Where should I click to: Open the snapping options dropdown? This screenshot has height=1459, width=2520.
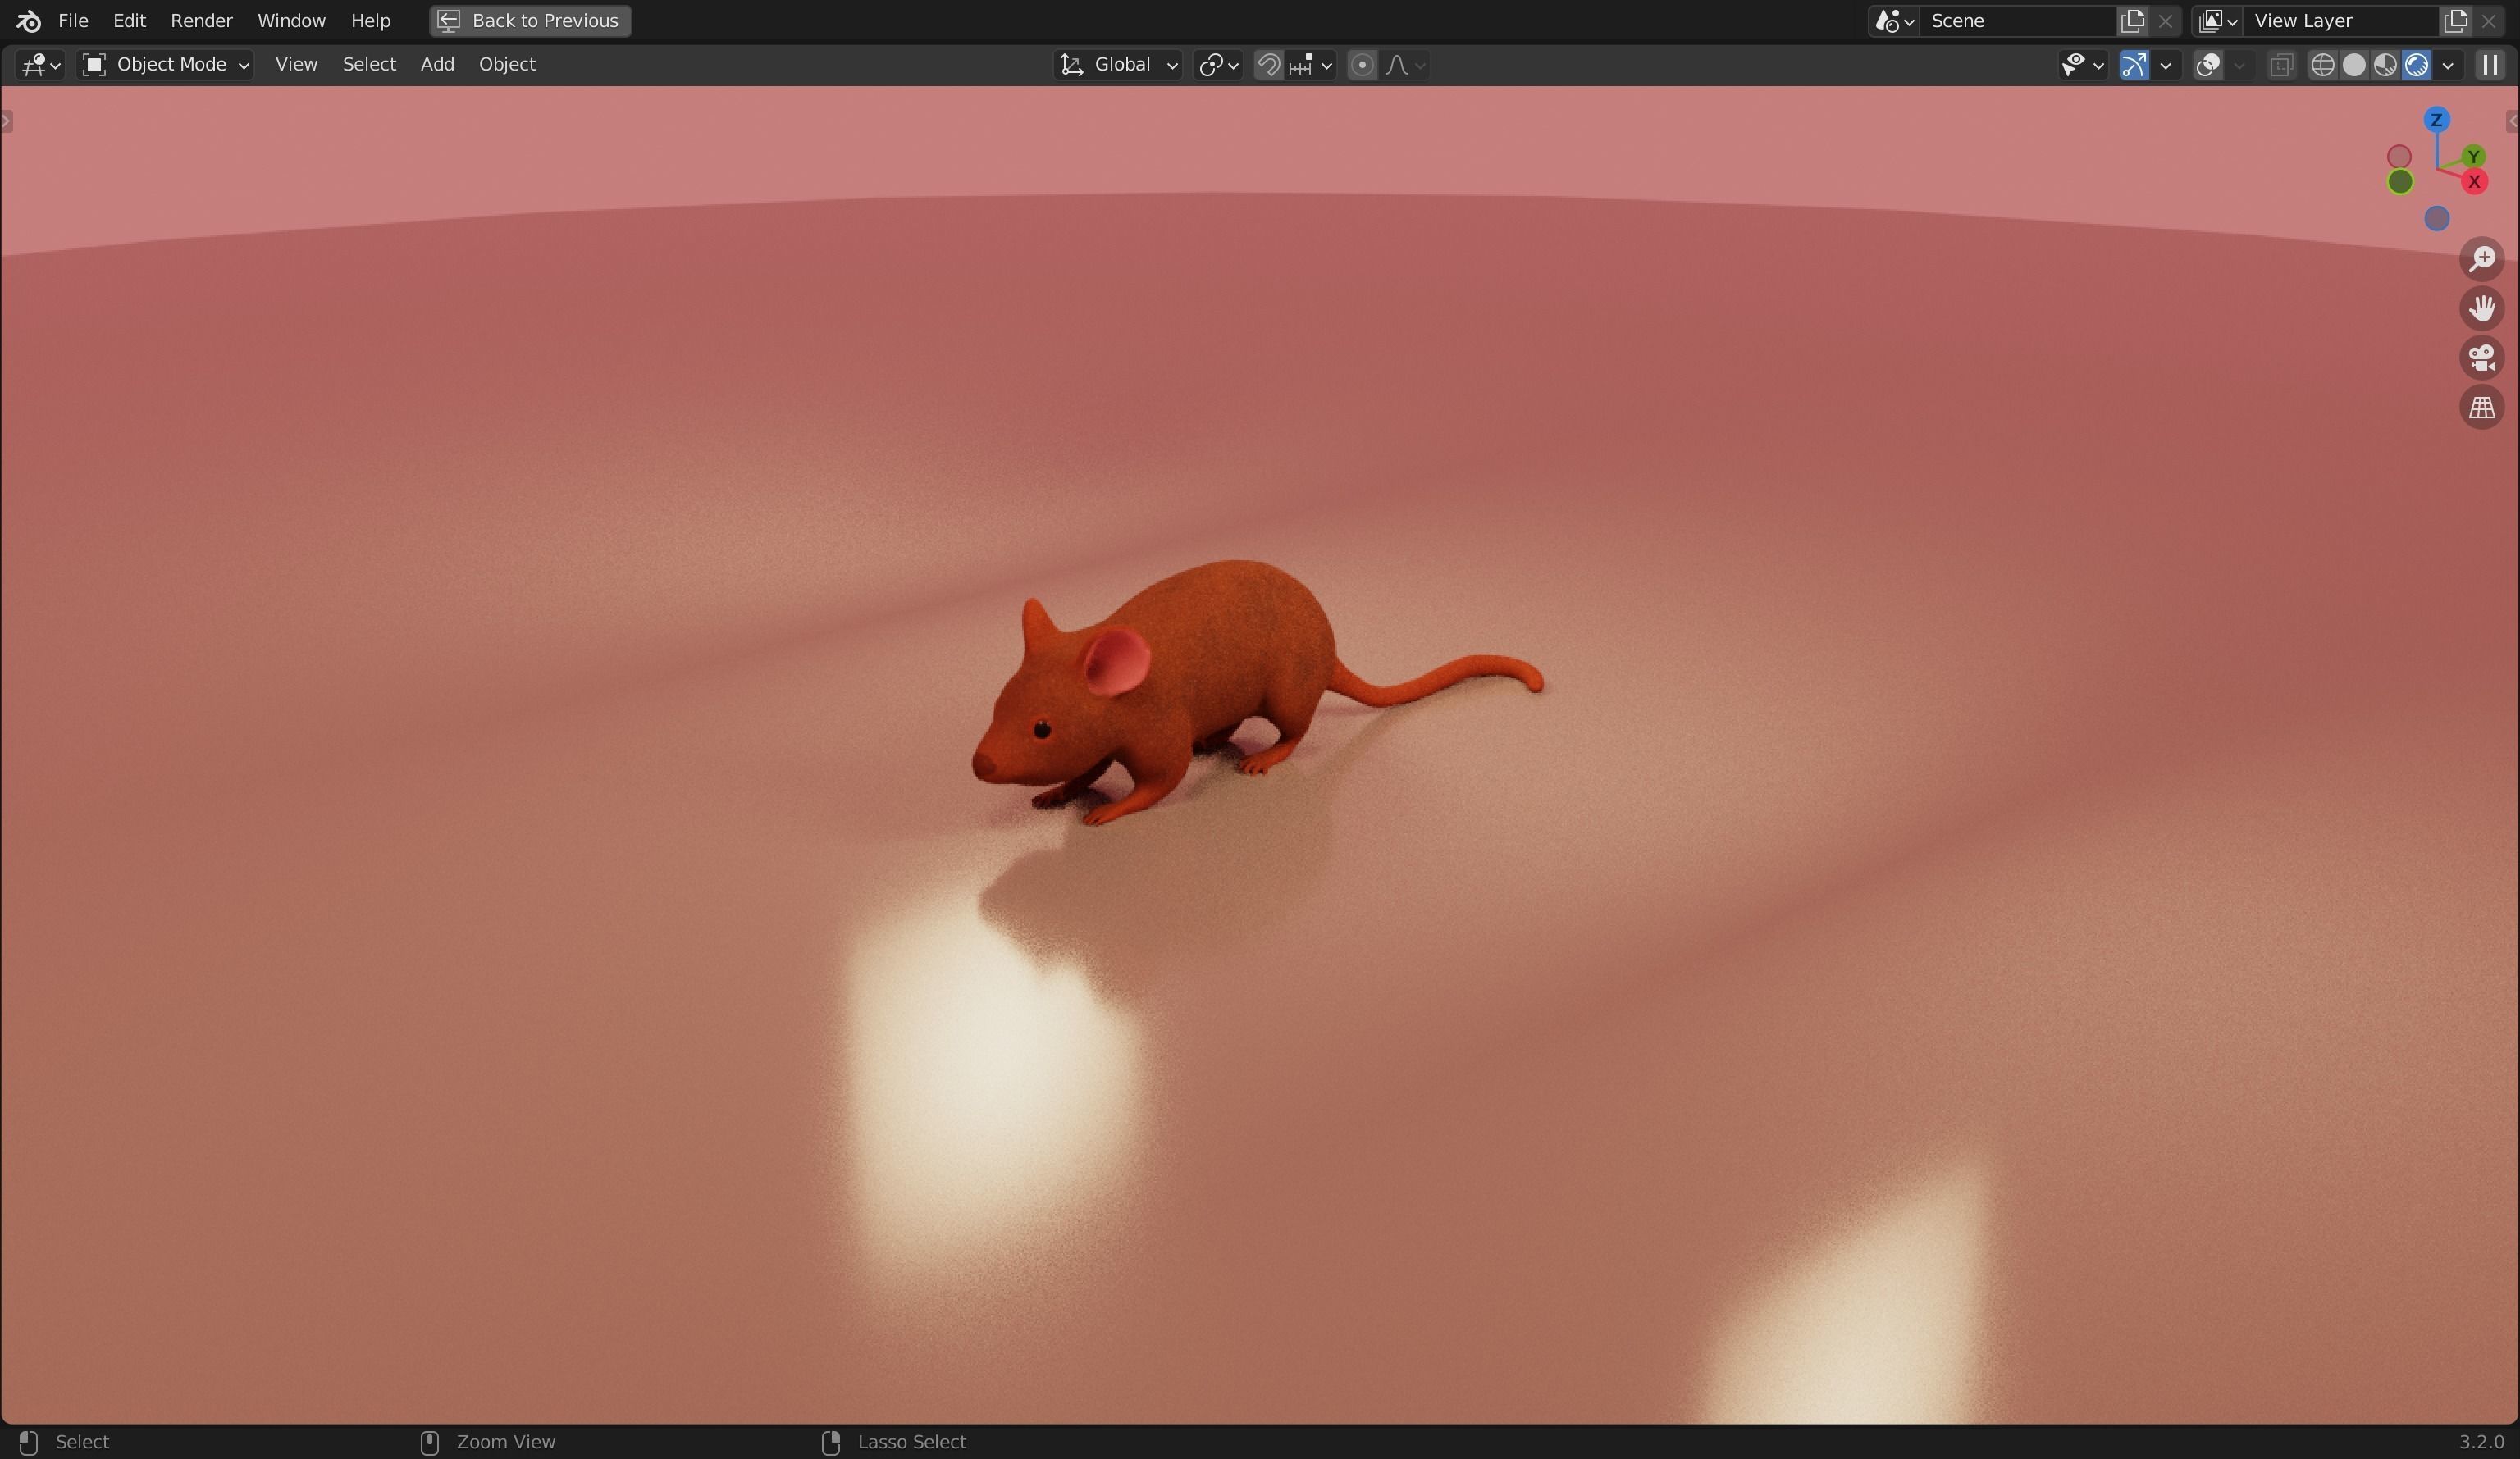pos(1311,65)
